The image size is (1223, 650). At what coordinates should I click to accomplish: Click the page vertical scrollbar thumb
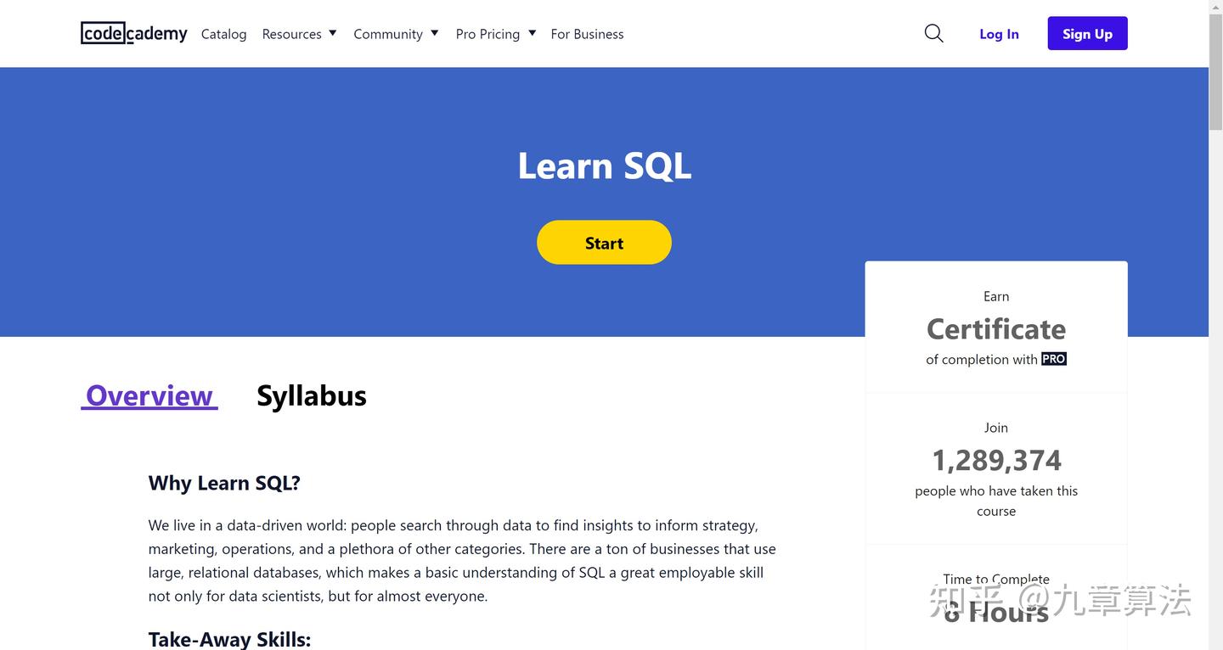(x=1215, y=72)
